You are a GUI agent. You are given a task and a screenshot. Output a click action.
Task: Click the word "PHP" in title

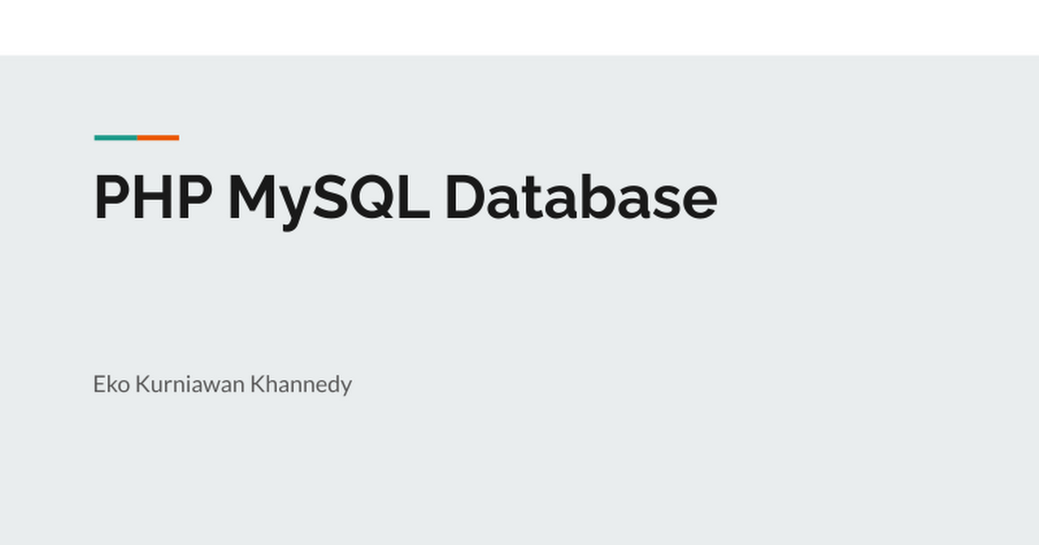[x=152, y=197]
